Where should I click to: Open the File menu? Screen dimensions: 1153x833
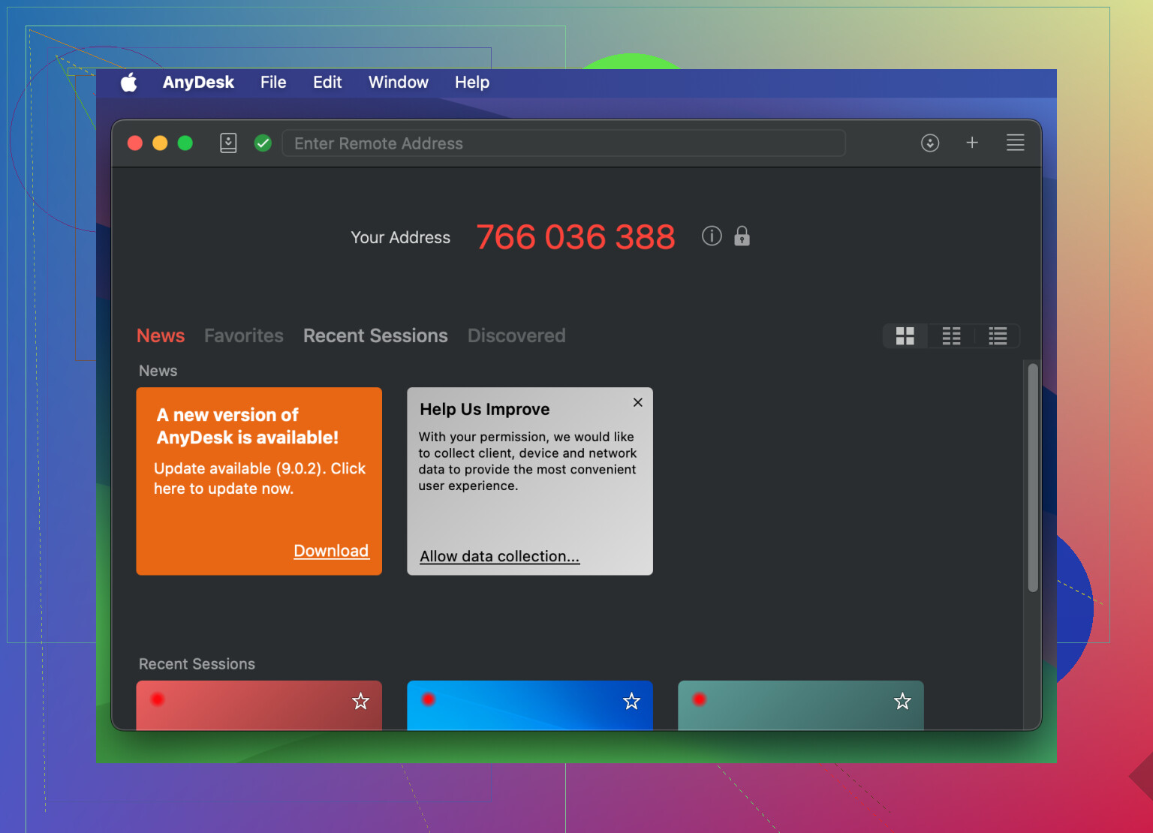pyautogui.click(x=273, y=83)
